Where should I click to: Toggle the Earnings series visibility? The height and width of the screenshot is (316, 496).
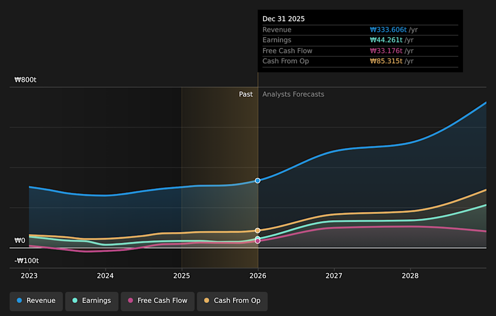(91, 301)
